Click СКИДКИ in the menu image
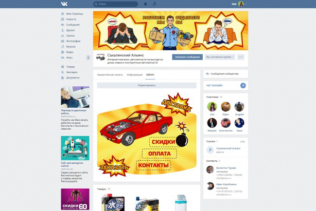316x211 pixels. [163, 142]
